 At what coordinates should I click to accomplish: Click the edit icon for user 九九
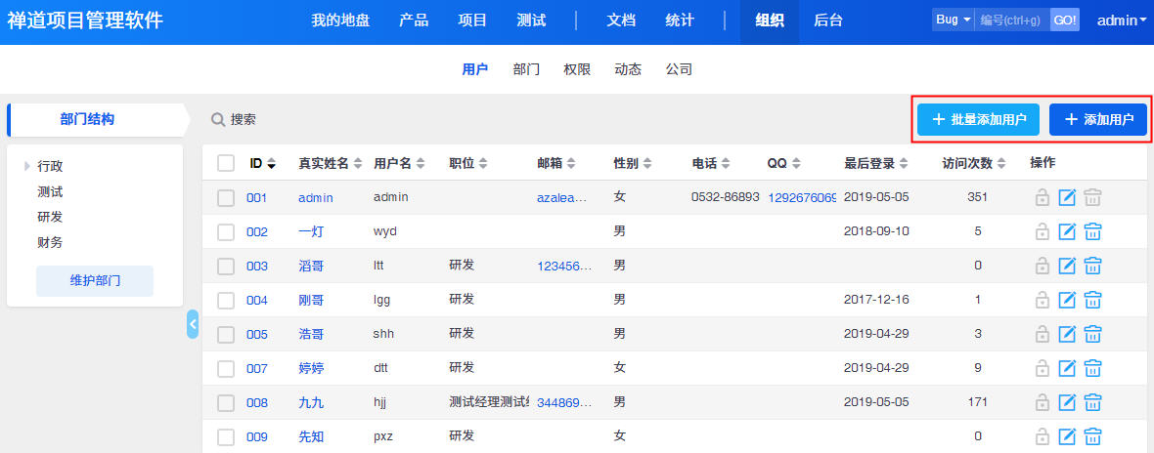pyautogui.click(x=1068, y=402)
